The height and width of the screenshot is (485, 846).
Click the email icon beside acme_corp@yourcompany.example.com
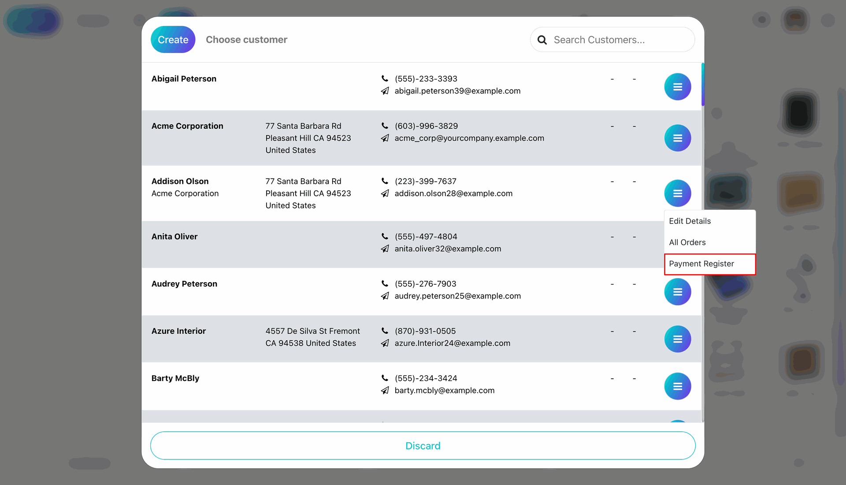click(385, 138)
